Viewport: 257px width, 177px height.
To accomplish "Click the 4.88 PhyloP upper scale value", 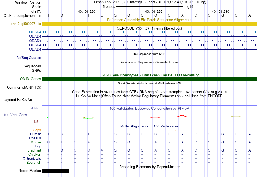I will point(35,108).
